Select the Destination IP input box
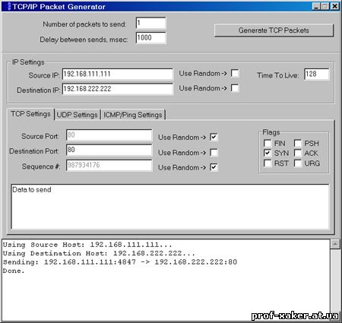This screenshot has width=342, height=323. [x=118, y=89]
